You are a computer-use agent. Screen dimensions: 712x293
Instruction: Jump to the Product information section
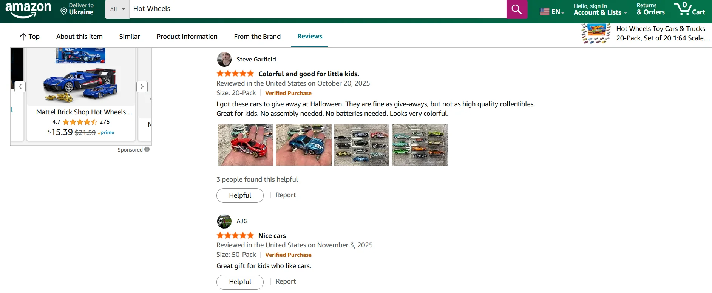187,37
